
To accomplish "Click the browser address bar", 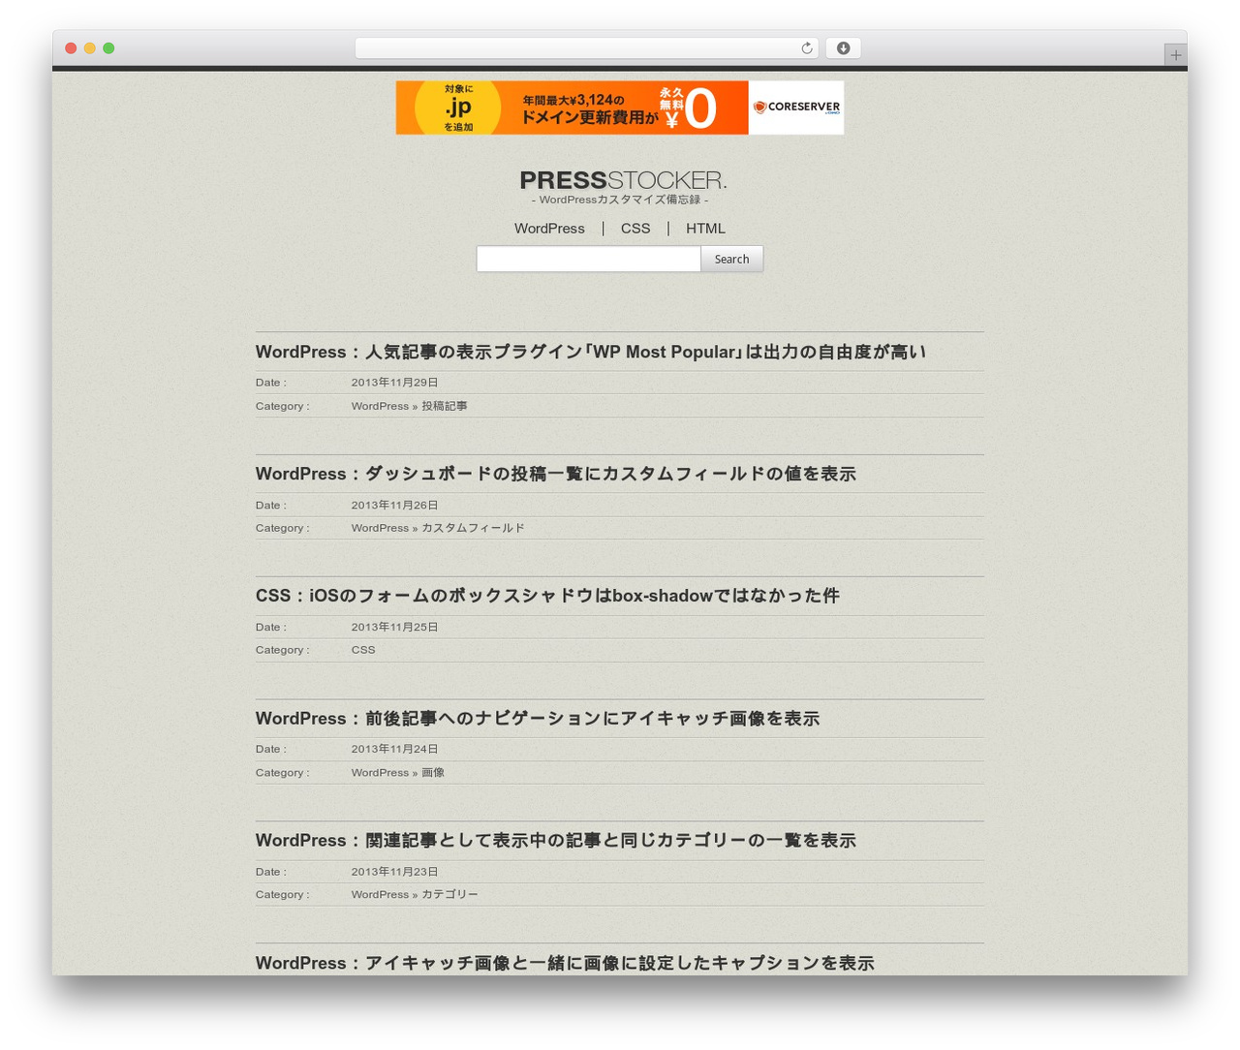I will tap(586, 48).
